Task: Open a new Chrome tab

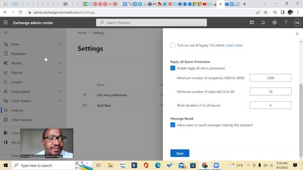Action: click(x=244, y=4)
